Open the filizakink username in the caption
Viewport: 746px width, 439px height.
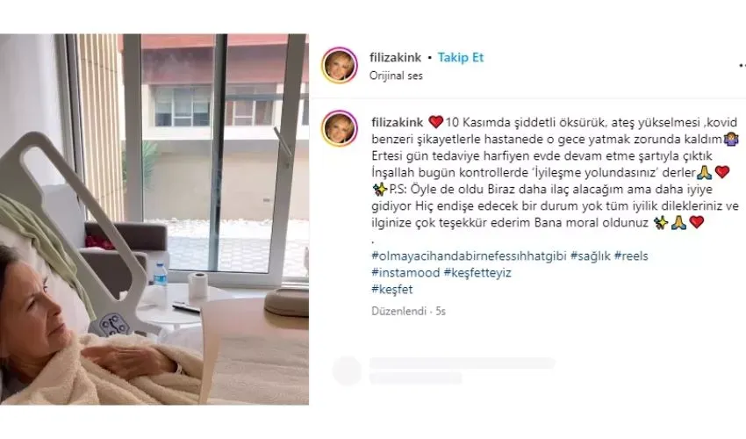[x=398, y=122]
